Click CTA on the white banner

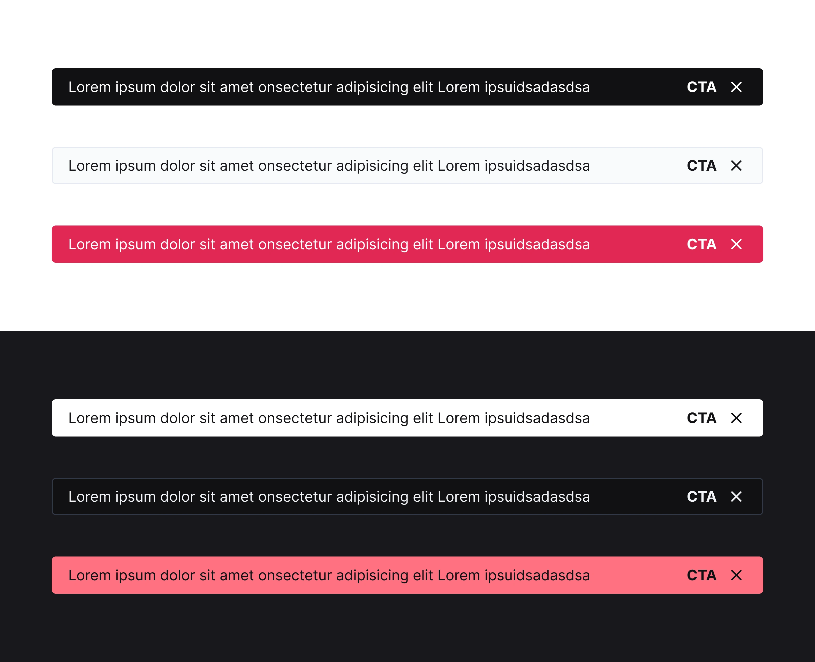pos(701,418)
